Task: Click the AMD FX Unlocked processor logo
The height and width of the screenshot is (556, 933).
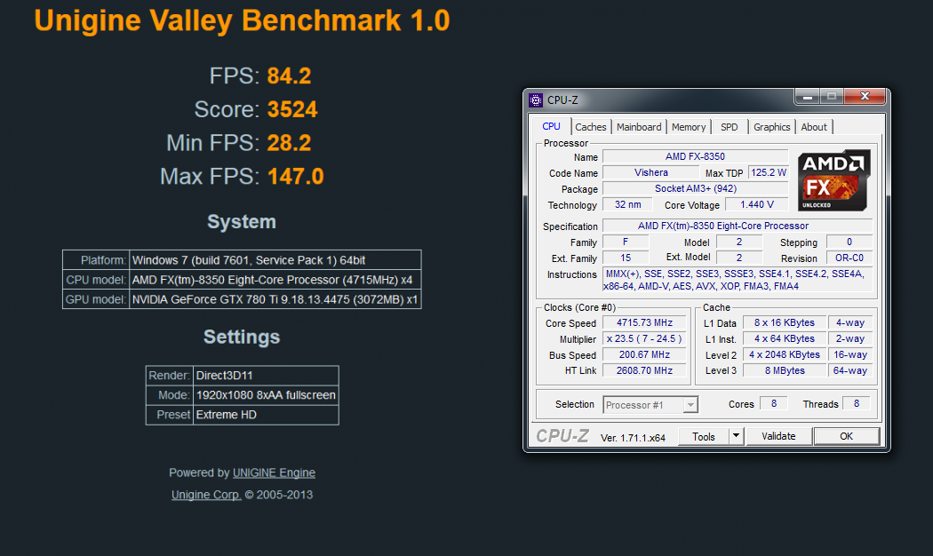Action: pyautogui.click(x=833, y=180)
